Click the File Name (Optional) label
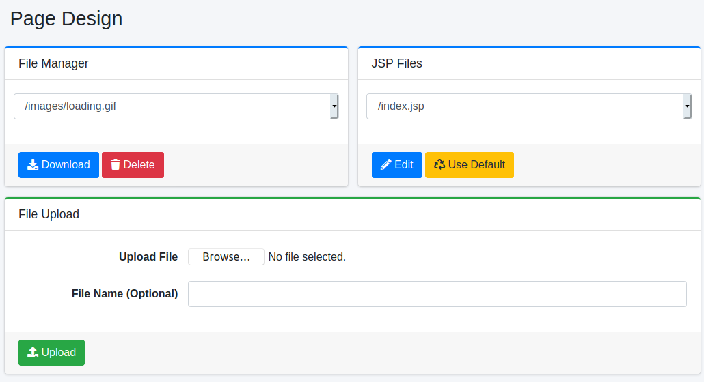Image resolution: width=704 pixels, height=382 pixels. [x=124, y=294]
